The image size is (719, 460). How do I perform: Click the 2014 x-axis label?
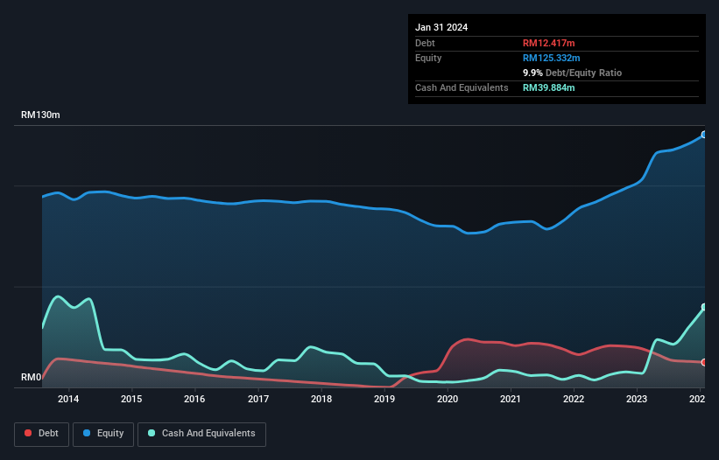click(x=68, y=399)
